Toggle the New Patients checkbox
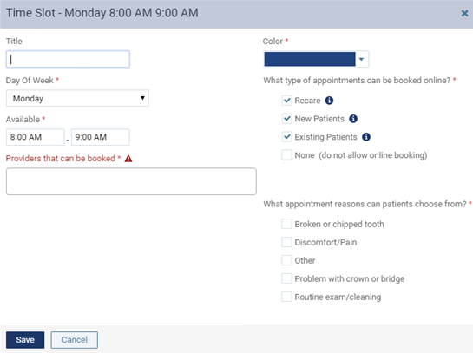 coord(286,119)
